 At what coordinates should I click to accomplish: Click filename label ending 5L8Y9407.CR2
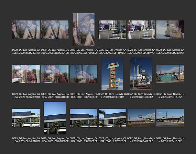pyautogui.click(x=112, y=95)
